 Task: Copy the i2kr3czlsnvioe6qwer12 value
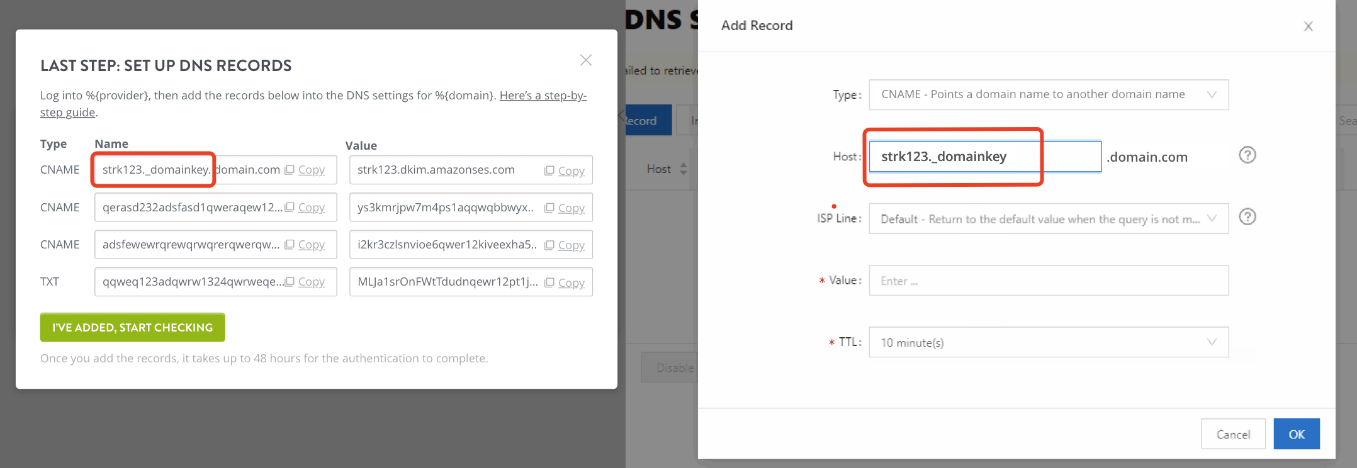point(565,245)
